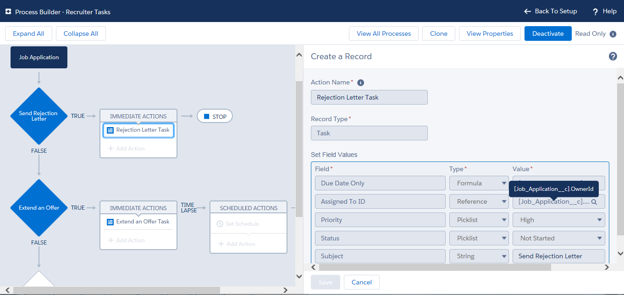Click the Action Name info icon

click(360, 83)
